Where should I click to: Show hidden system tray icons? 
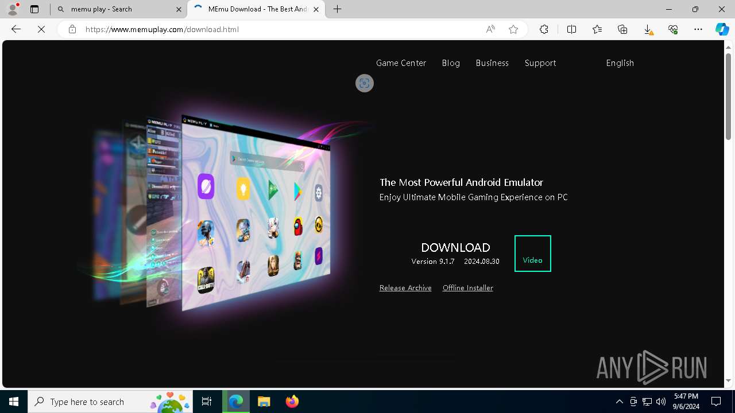619,402
